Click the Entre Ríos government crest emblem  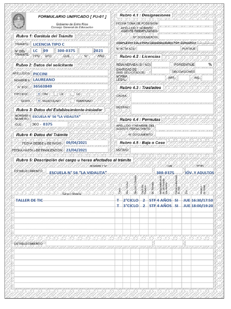point(19,21)
